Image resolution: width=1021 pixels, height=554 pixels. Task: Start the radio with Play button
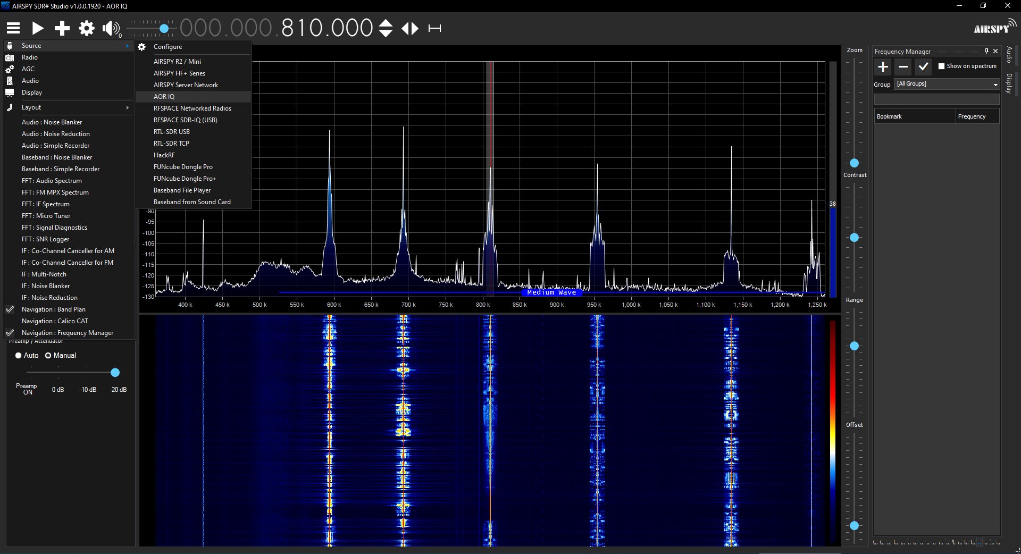[x=38, y=28]
